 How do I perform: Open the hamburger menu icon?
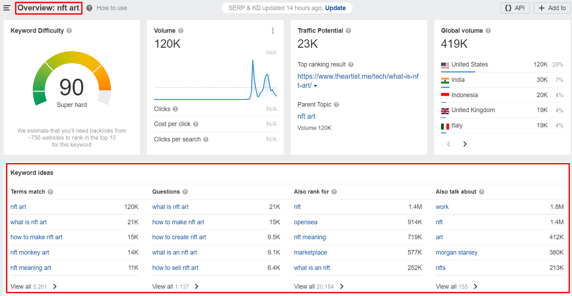tap(7, 8)
